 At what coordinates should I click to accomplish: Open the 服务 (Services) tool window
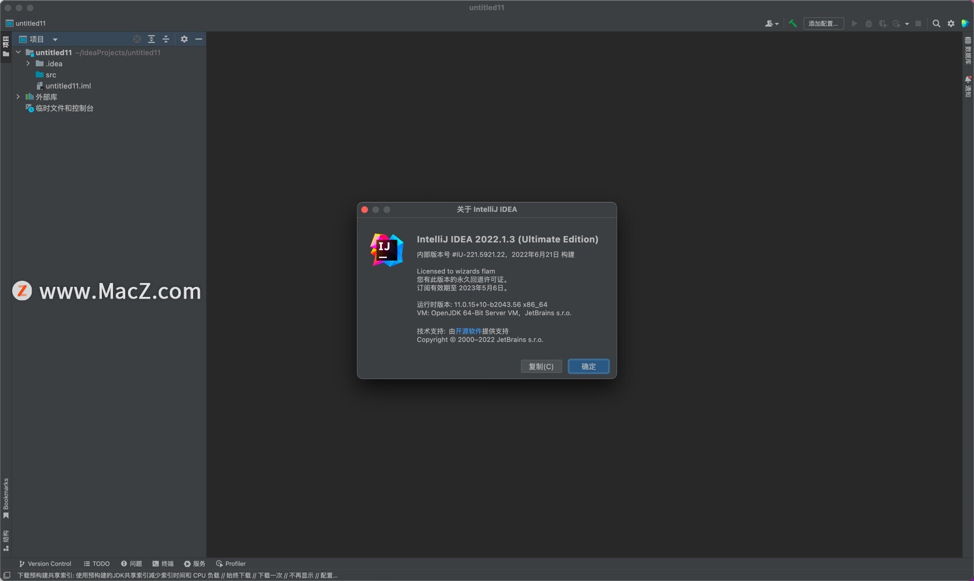[x=195, y=564]
